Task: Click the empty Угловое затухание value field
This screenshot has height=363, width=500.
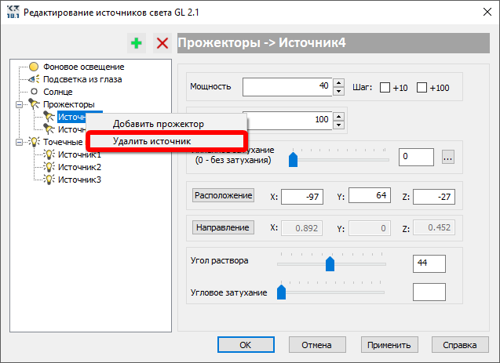Action: [429, 292]
